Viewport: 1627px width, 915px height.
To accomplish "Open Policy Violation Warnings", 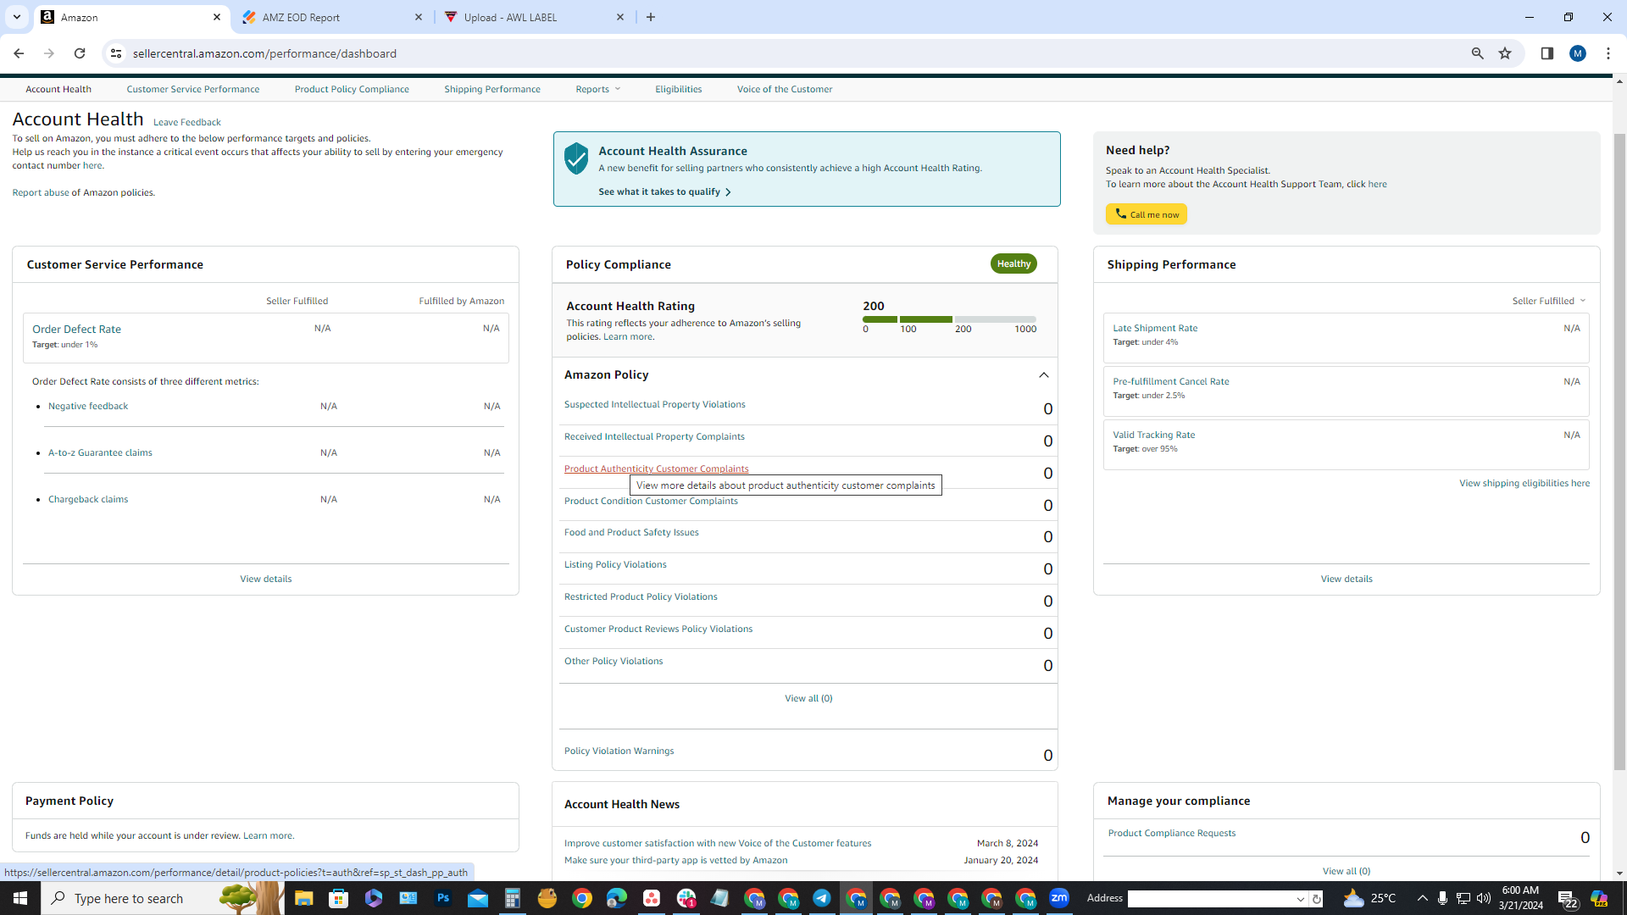I will pos(619,751).
